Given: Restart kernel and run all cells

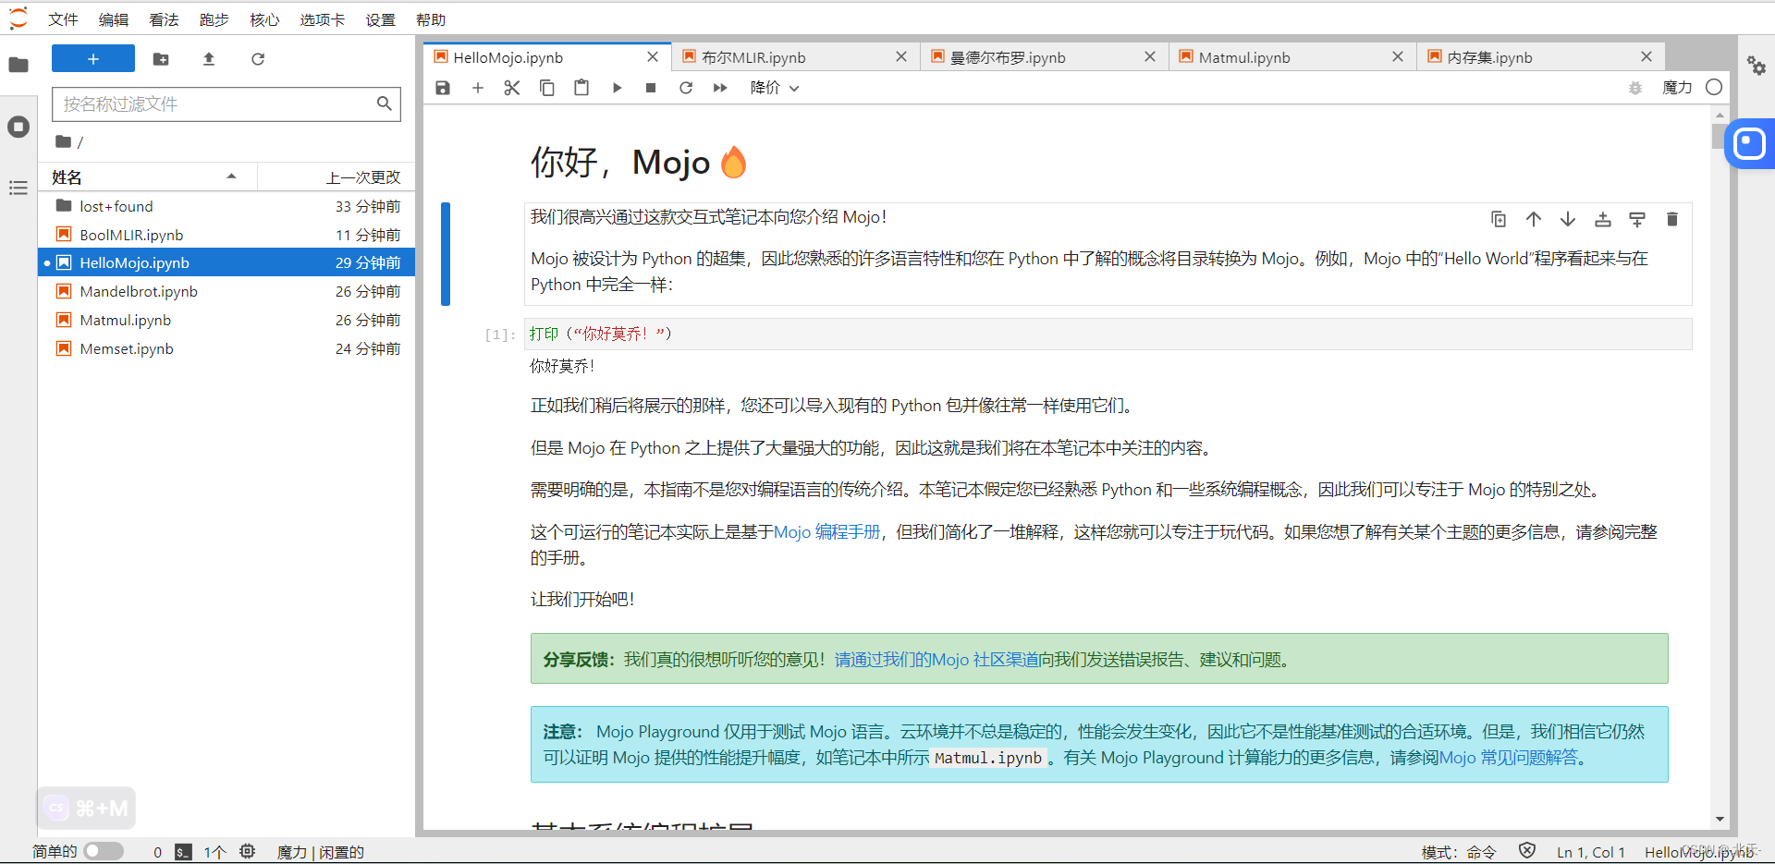Looking at the screenshot, I should coord(720,88).
